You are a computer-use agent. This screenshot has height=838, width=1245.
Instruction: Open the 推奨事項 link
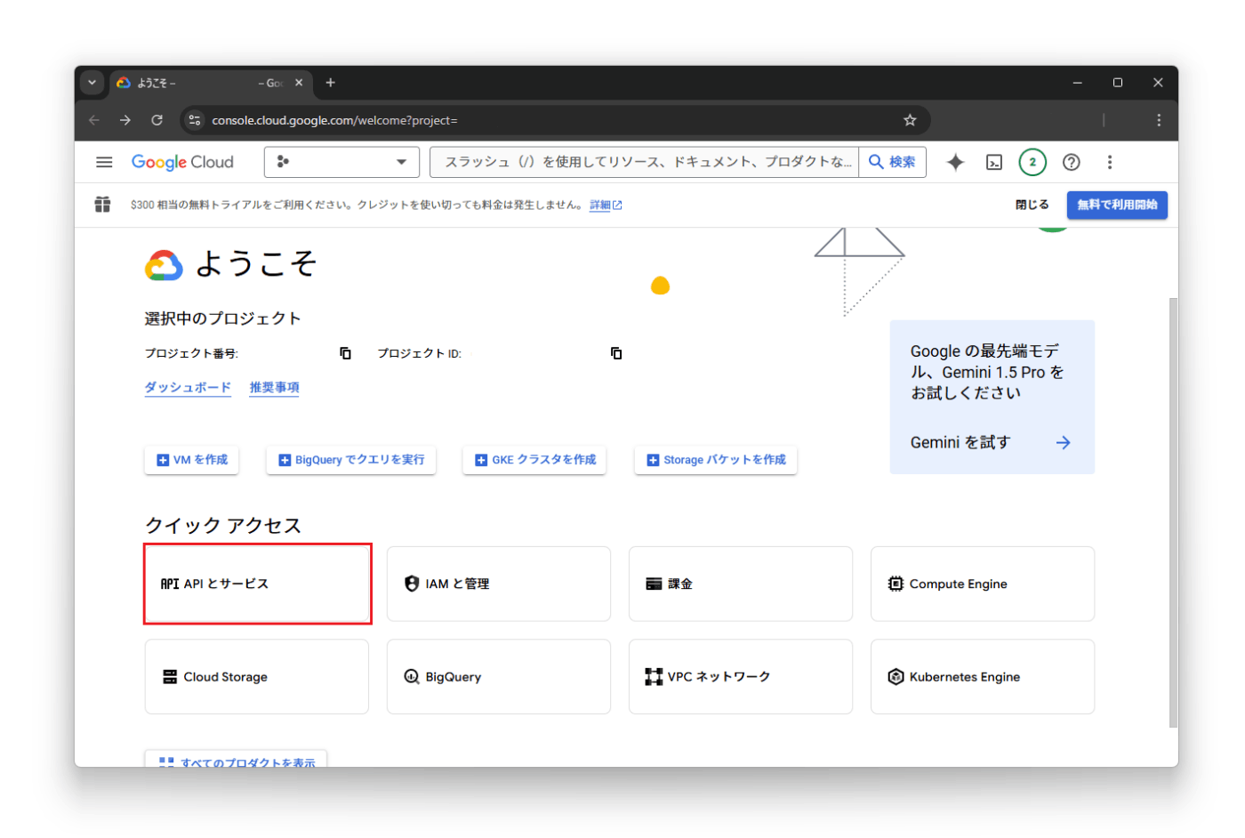click(x=274, y=388)
